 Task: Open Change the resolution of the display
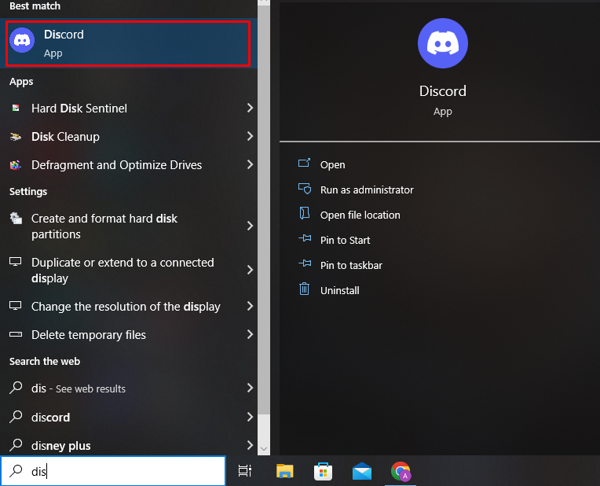(x=129, y=307)
